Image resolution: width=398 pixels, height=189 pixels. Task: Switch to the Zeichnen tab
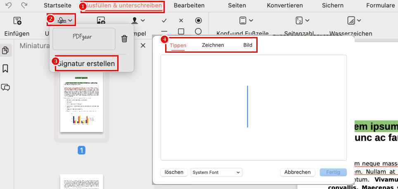213,45
